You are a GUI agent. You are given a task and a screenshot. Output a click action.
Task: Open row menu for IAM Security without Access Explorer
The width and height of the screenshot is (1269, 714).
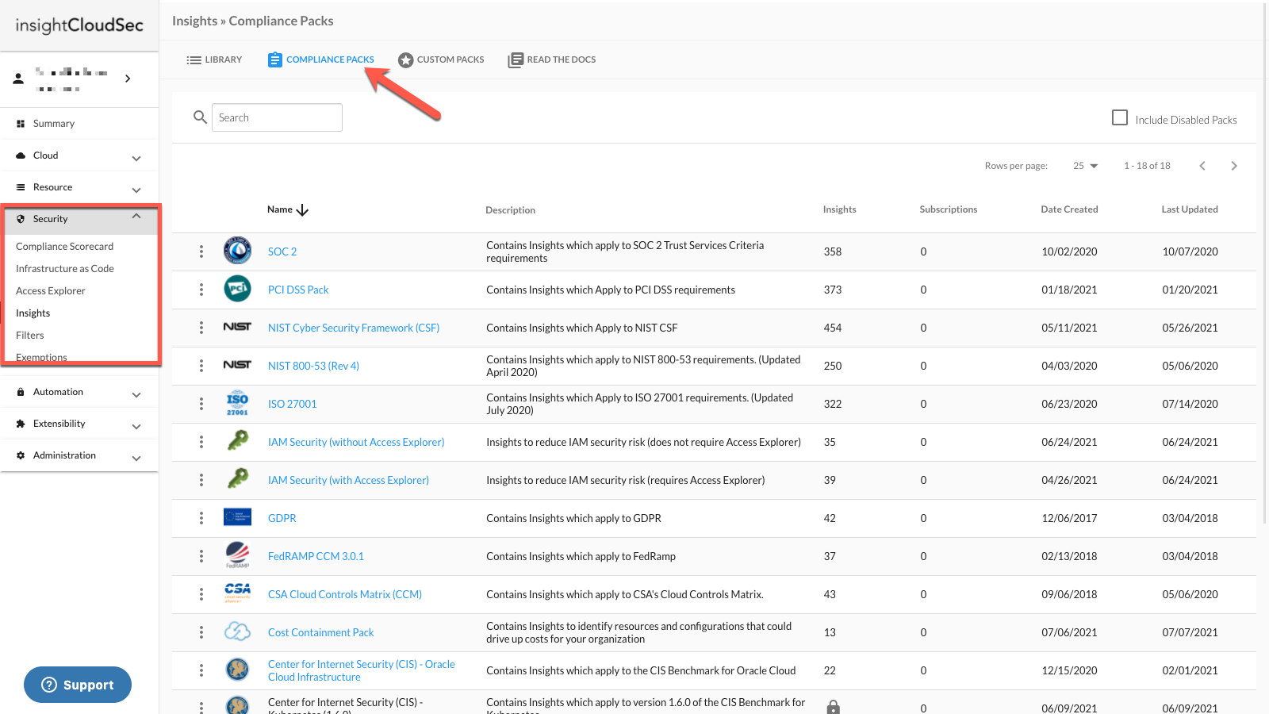tap(201, 442)
